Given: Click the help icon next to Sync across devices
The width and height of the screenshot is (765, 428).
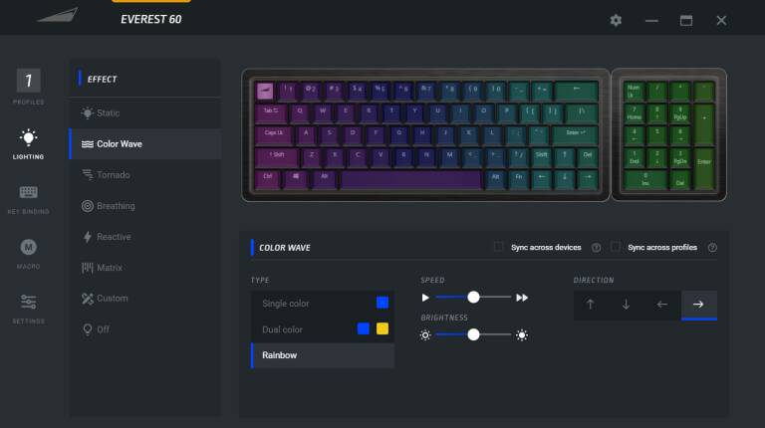Looking at the screenshot, I should [597, 248].
